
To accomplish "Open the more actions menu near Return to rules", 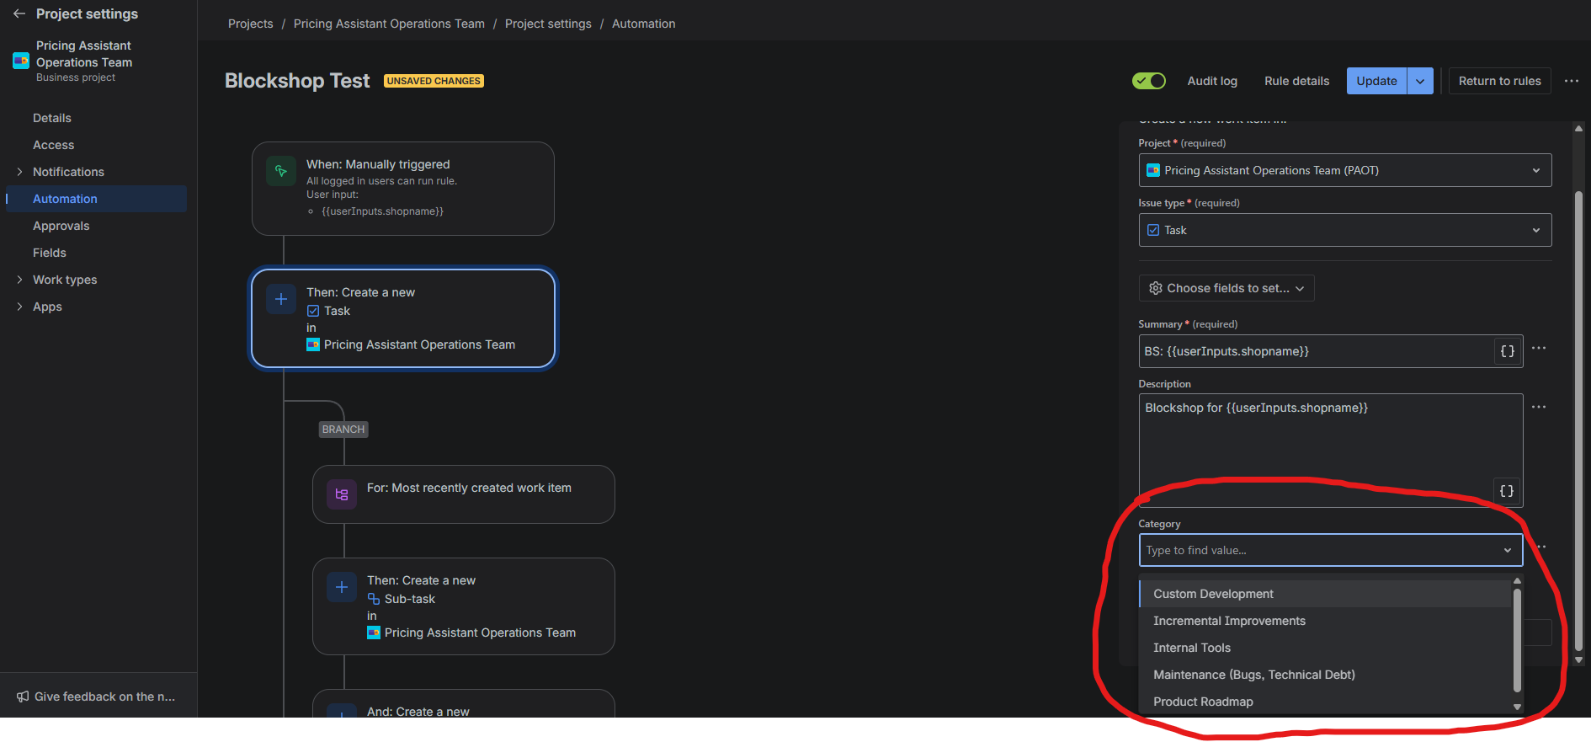I will [1572, 81].
